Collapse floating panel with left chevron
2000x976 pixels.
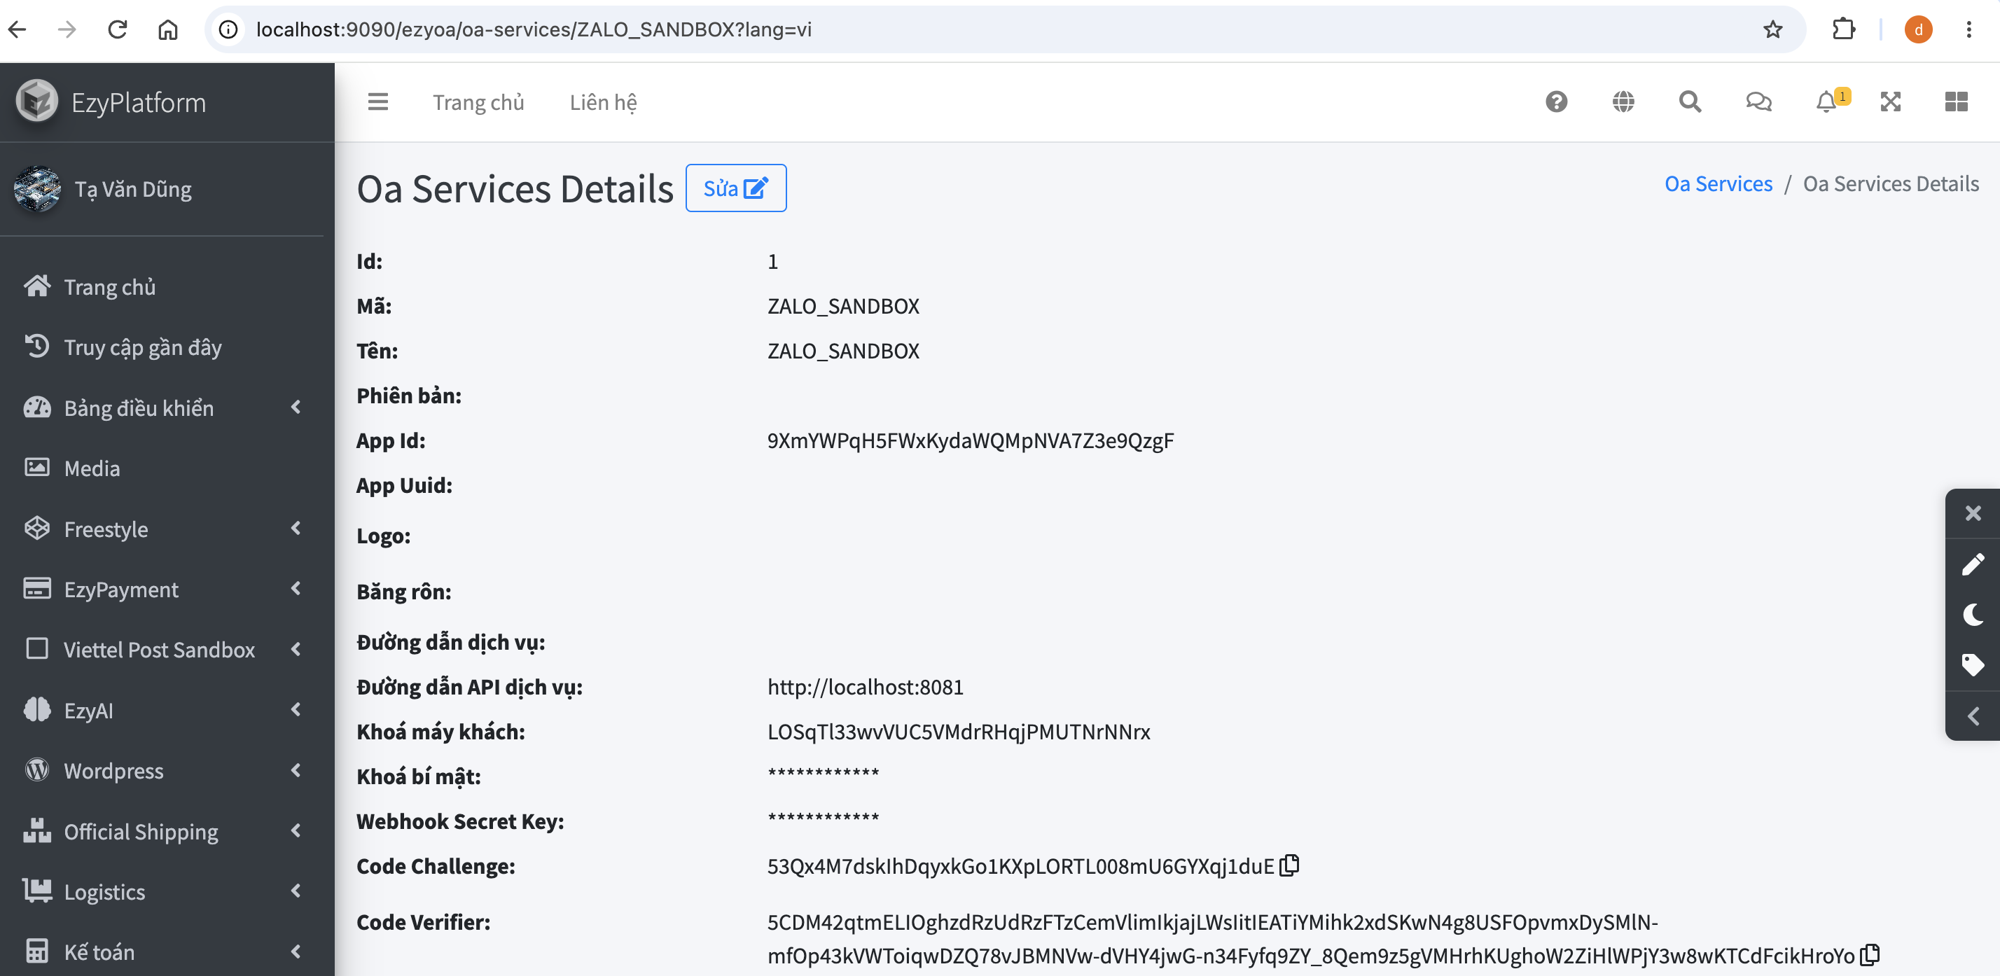coord(1973,716)
